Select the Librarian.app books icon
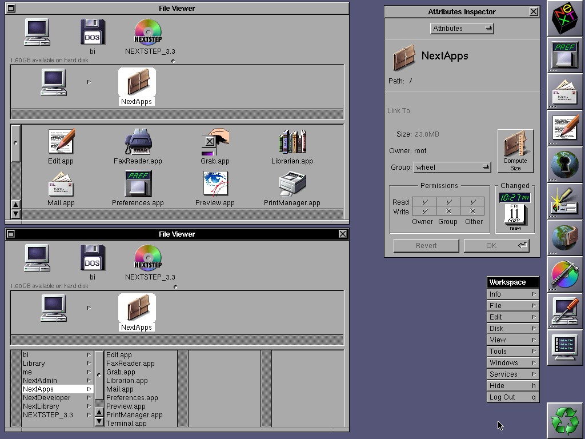The height and width of the screenshot is (439, 585). [292, 142]
